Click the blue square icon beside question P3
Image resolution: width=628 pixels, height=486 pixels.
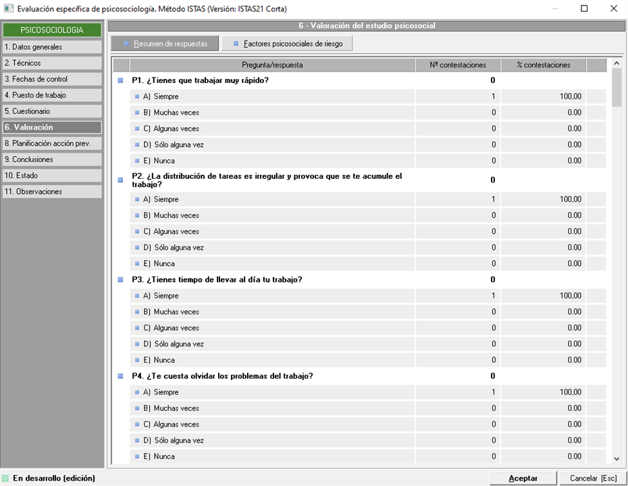pos(121,279)
